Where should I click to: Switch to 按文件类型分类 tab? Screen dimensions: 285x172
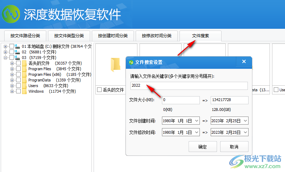(x=69, y=36)
